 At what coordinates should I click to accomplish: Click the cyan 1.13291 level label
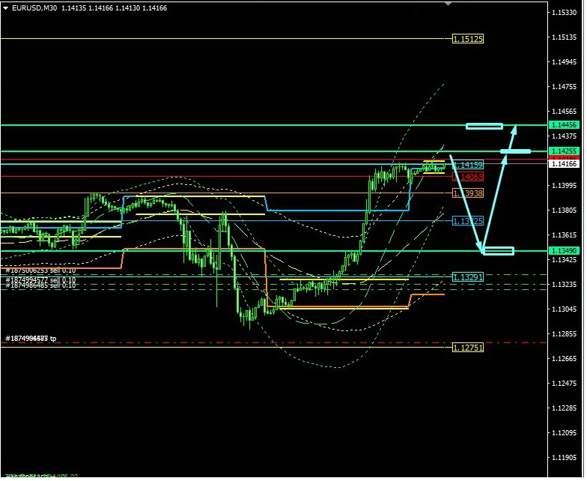(468, 277)
